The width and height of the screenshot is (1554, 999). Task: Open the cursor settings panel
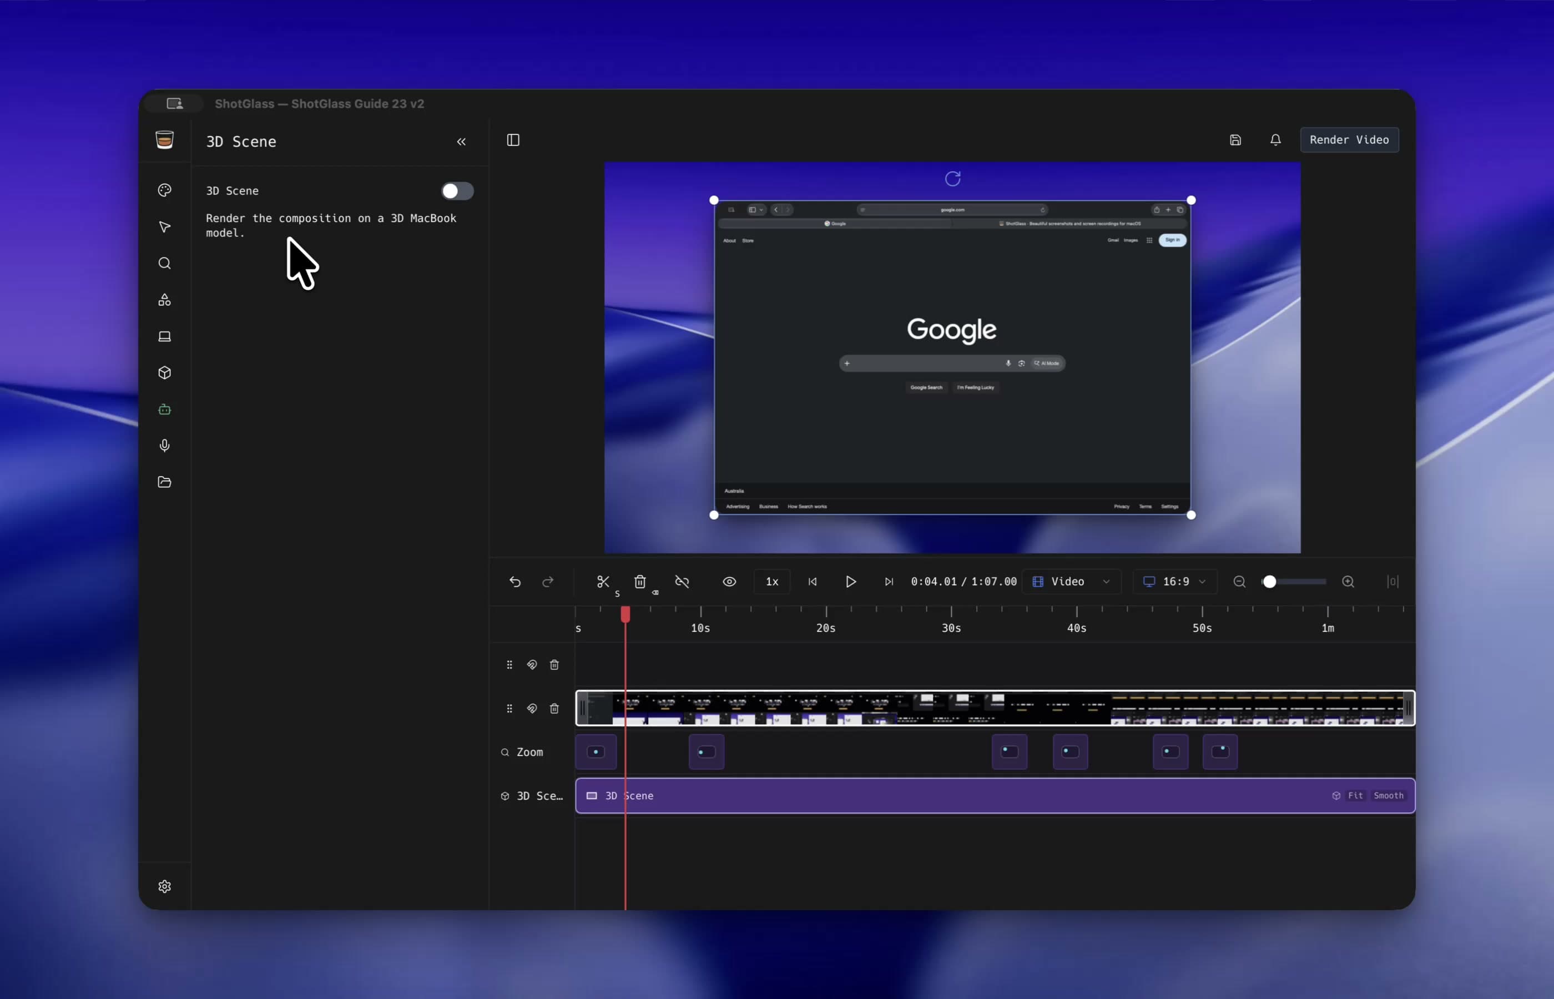click(165, 226)
